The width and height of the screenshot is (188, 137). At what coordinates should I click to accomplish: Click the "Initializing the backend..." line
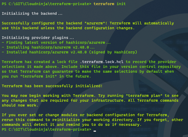point(32,13)
